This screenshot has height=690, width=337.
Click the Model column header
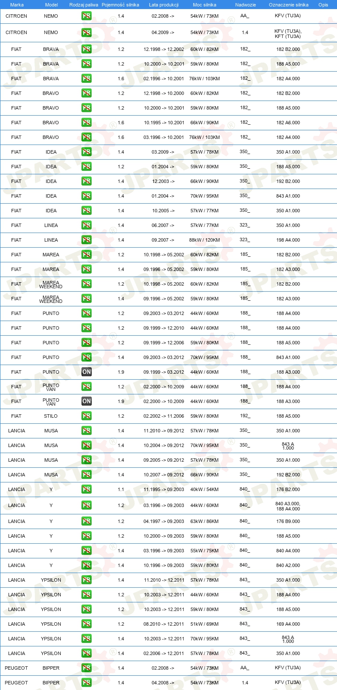tap(51, 5)
